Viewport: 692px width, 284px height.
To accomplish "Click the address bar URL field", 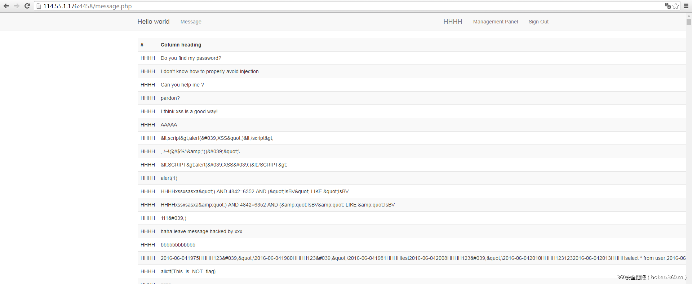I will point(324,6).
